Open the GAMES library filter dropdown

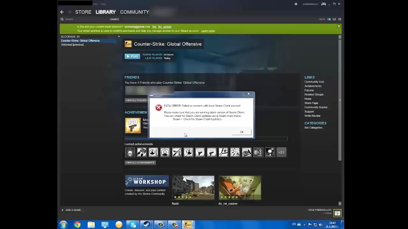(114, 19)
